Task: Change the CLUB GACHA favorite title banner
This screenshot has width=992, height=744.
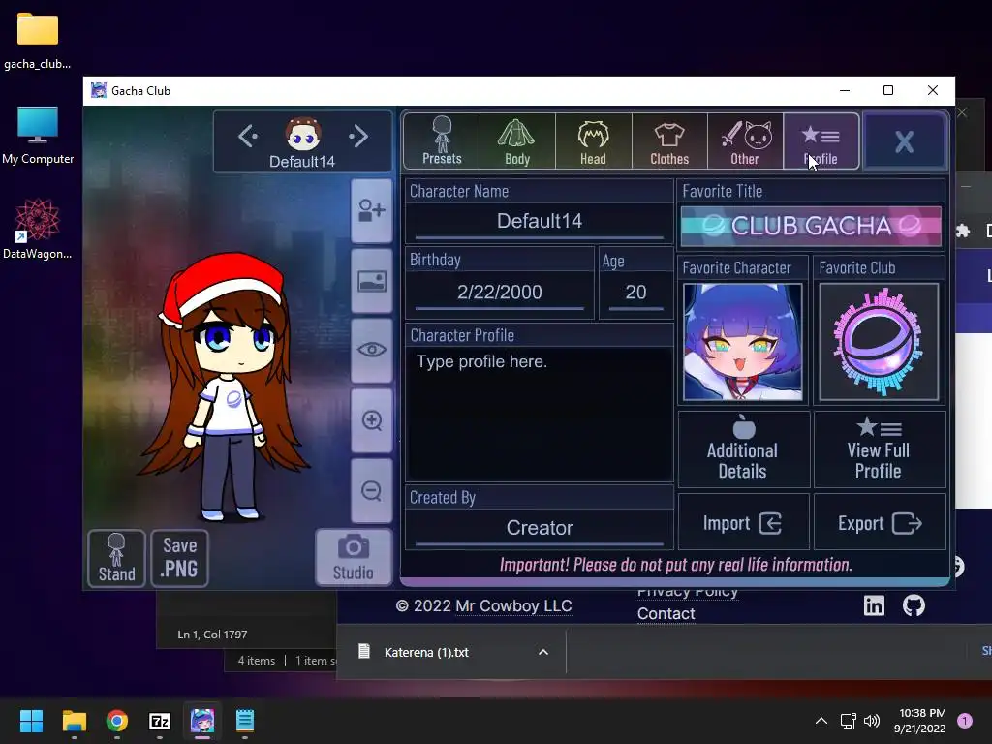Action: (x=811, y=226)
